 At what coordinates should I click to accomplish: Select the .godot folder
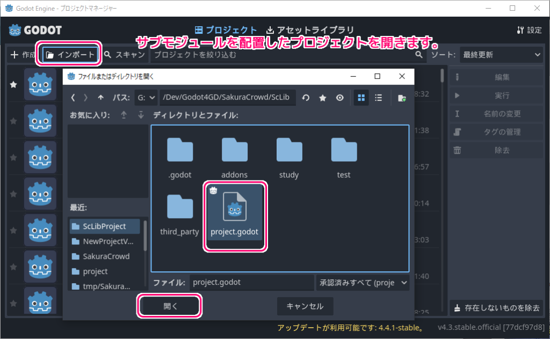click(x=180, y=158)
